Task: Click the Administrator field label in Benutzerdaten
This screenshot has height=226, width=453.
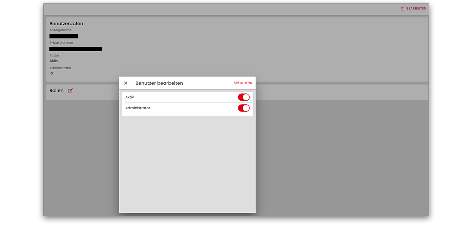Action: (x=60, y=68)
